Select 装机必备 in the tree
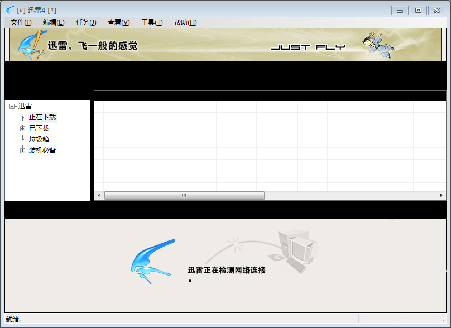The width and height of the screenshot is (451, 328). point(42,151)
